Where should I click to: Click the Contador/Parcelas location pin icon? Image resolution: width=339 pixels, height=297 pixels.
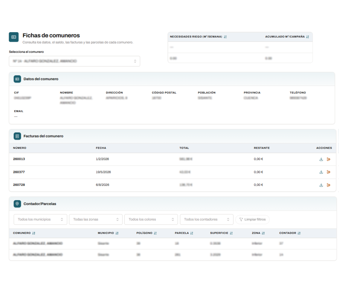[x=17, y=204]
